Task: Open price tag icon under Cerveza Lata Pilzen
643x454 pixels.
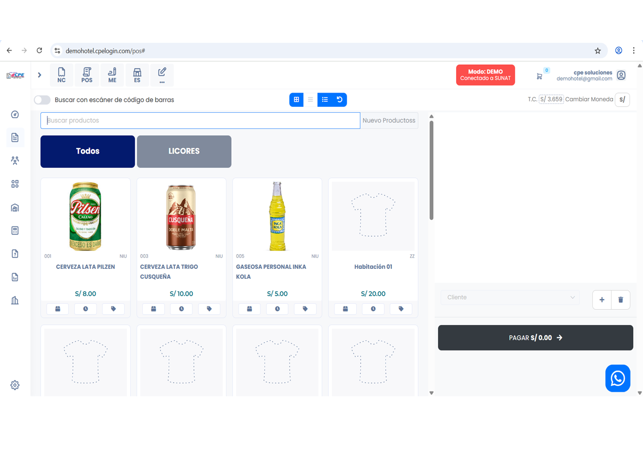Action: coord(113,309)
